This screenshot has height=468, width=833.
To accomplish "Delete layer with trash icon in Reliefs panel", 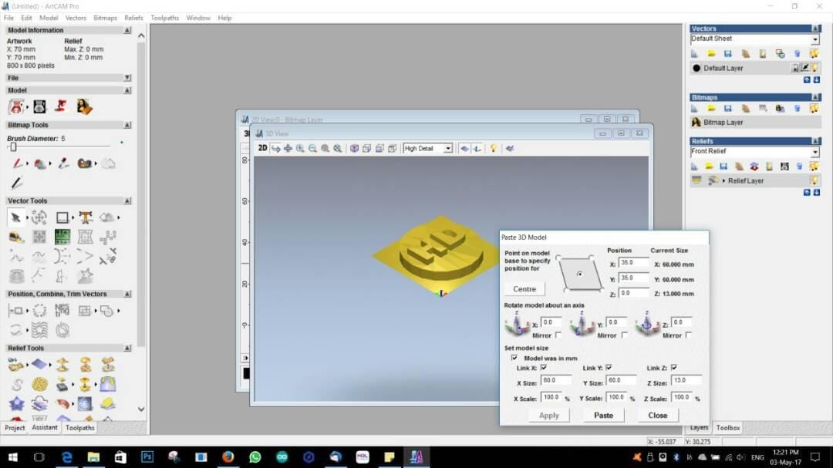I will tap(800, 167).
